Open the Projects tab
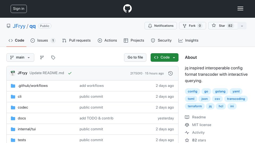Viewport: 255px width, 143px height. tap(134, 40)
